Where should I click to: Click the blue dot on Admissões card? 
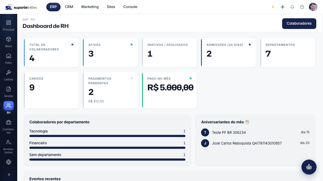click(x=250, y=45)
